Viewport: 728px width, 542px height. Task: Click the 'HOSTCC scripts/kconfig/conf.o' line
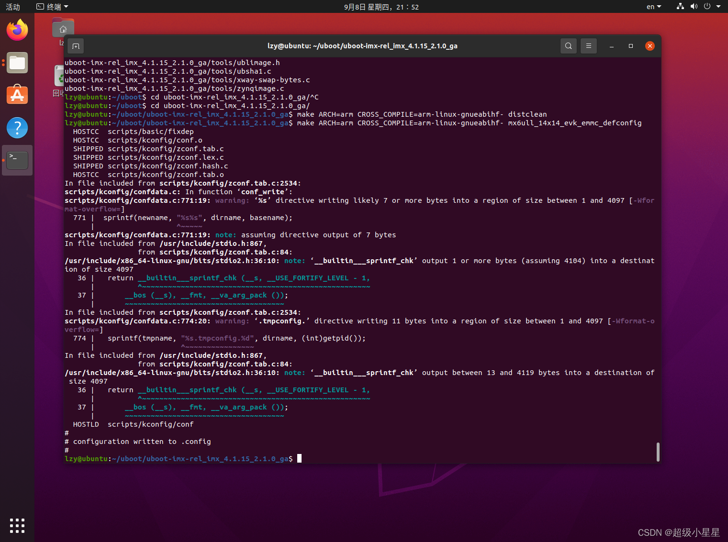tap(137, 140)
